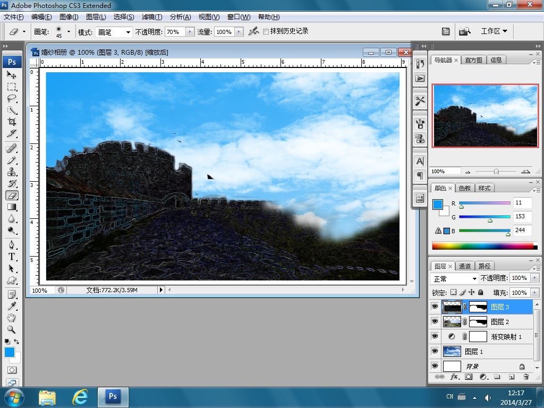Screen dimensions: 544x408
Task: Select the Blur tool
Action: pyautogui.click(x=12, y=219)
